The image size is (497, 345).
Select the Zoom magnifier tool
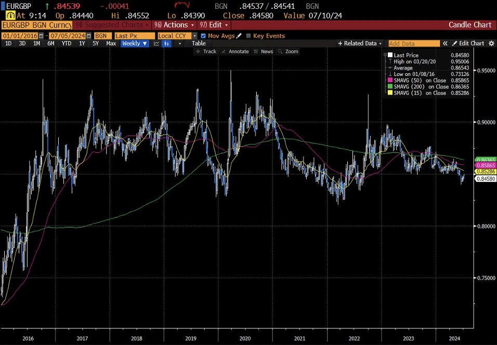[x=288, y=51]
